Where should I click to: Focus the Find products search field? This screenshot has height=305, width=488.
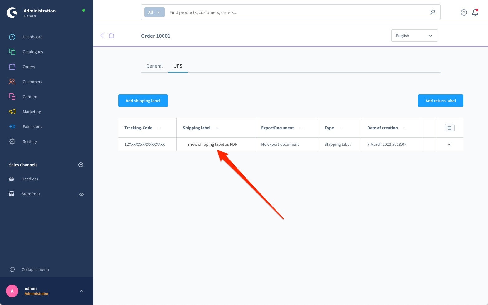[x=296, y=12]
